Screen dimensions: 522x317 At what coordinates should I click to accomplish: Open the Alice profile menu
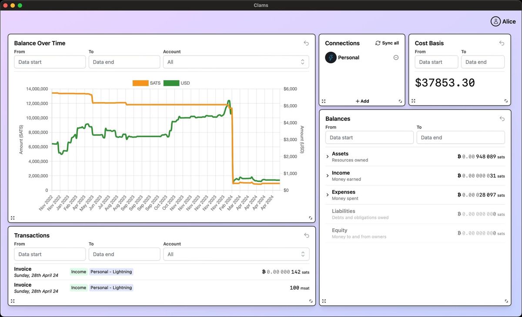click(x=503, y=21)
